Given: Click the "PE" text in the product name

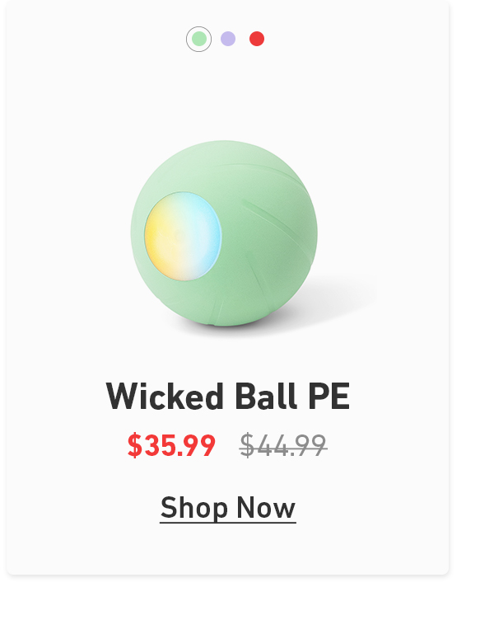Looking at the screenshot, I should point(329,397).
